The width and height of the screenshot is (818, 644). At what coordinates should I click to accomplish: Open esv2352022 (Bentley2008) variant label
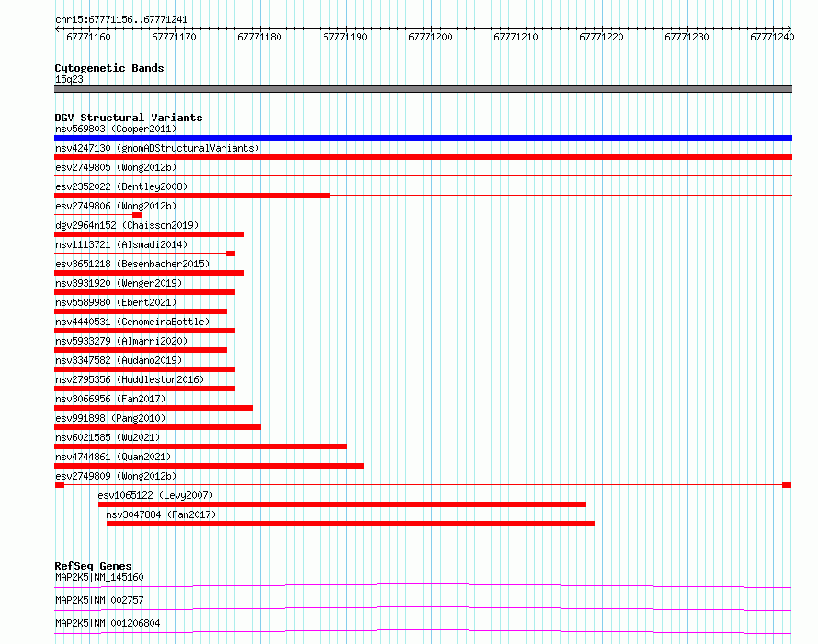pyautogui.click(x=121, y=186)
